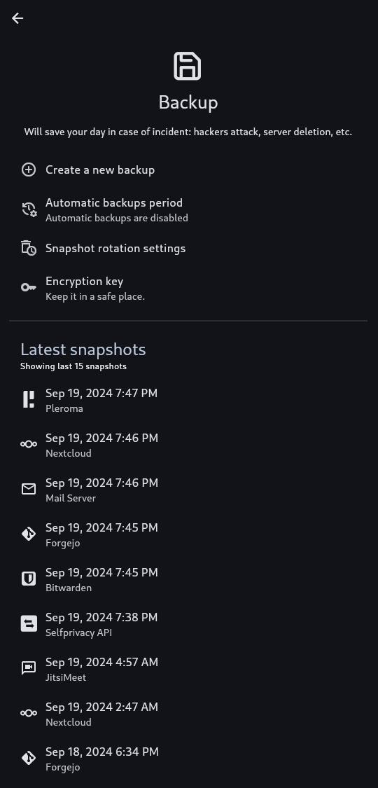The width and height of the screenshot is (378, 788).
Task: Click the Pleroma service icon
Action: pos(29,399)
